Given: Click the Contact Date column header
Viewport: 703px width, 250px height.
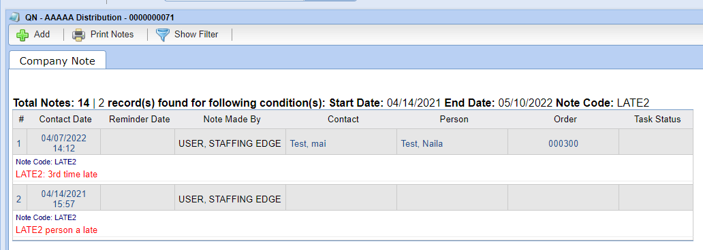Looking at the screenshot, I should click(65, 120).
